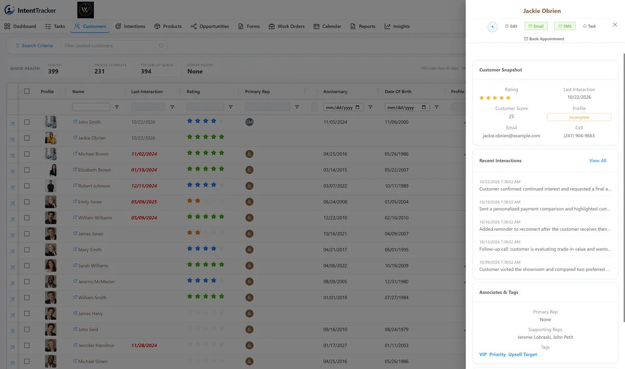Click the search magnifier icon

click(161, 45)
